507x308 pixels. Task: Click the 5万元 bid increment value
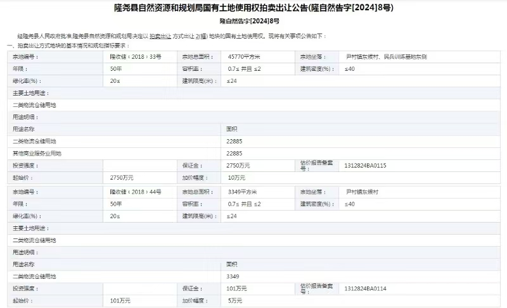tap(235, 300)
